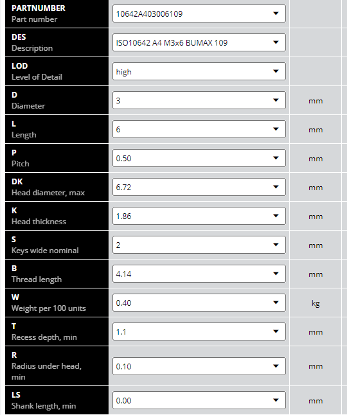Expand the Weight per 100 units dropdown
The height and width of the screenshot is (415, 347).
tap(199, 303)
